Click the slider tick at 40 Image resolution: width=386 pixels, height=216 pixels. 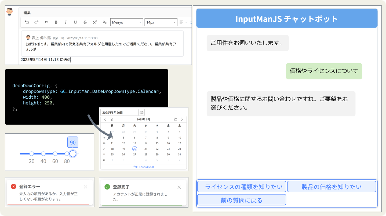pos(43,154)
